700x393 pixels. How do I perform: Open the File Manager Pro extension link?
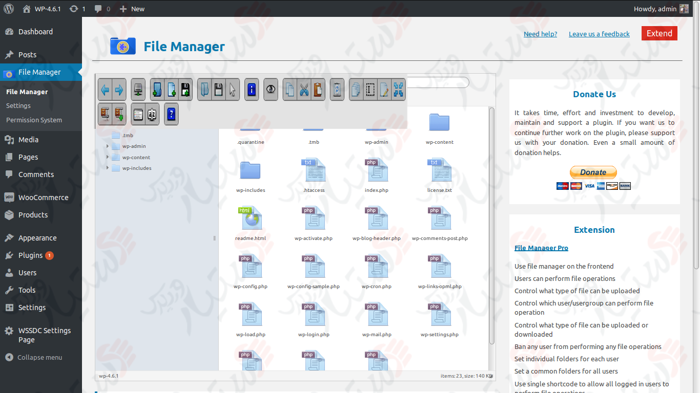[x=541, y=248]
